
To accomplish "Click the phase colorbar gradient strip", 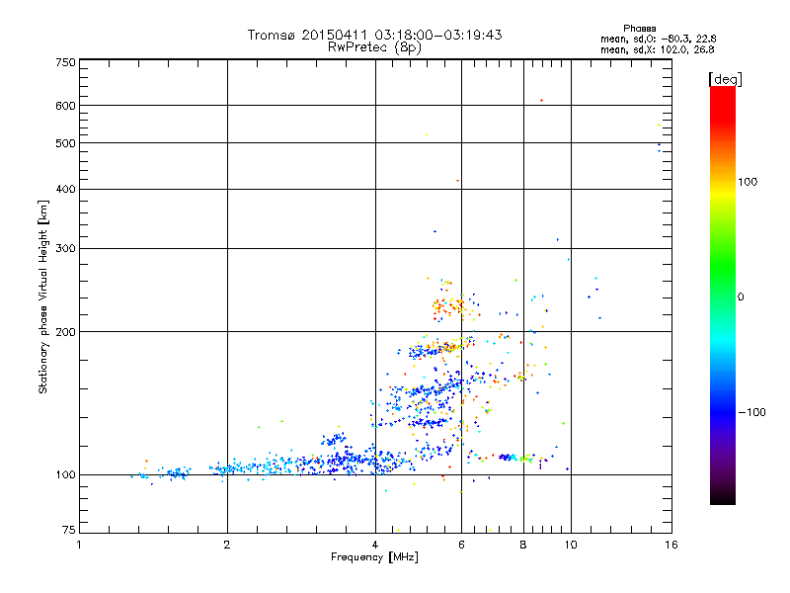I will pyautogui.click(x=723, y=295).
